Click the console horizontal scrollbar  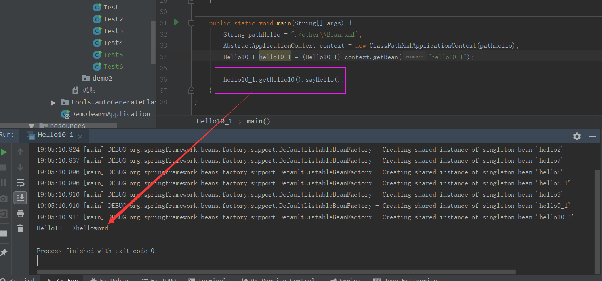pos(276,272)
